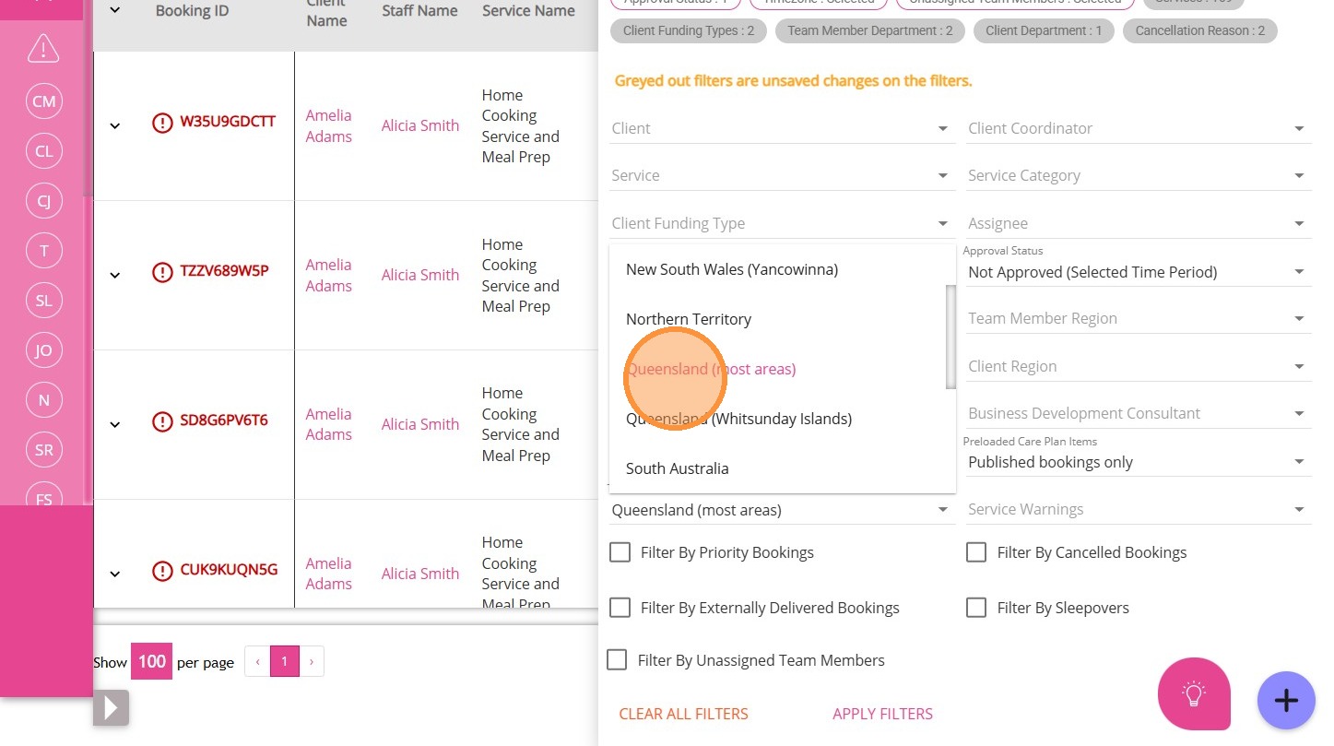This screenshot has width=1334, height=746.
Task: Choose South Australia option
Action: [x=678, y=468]
